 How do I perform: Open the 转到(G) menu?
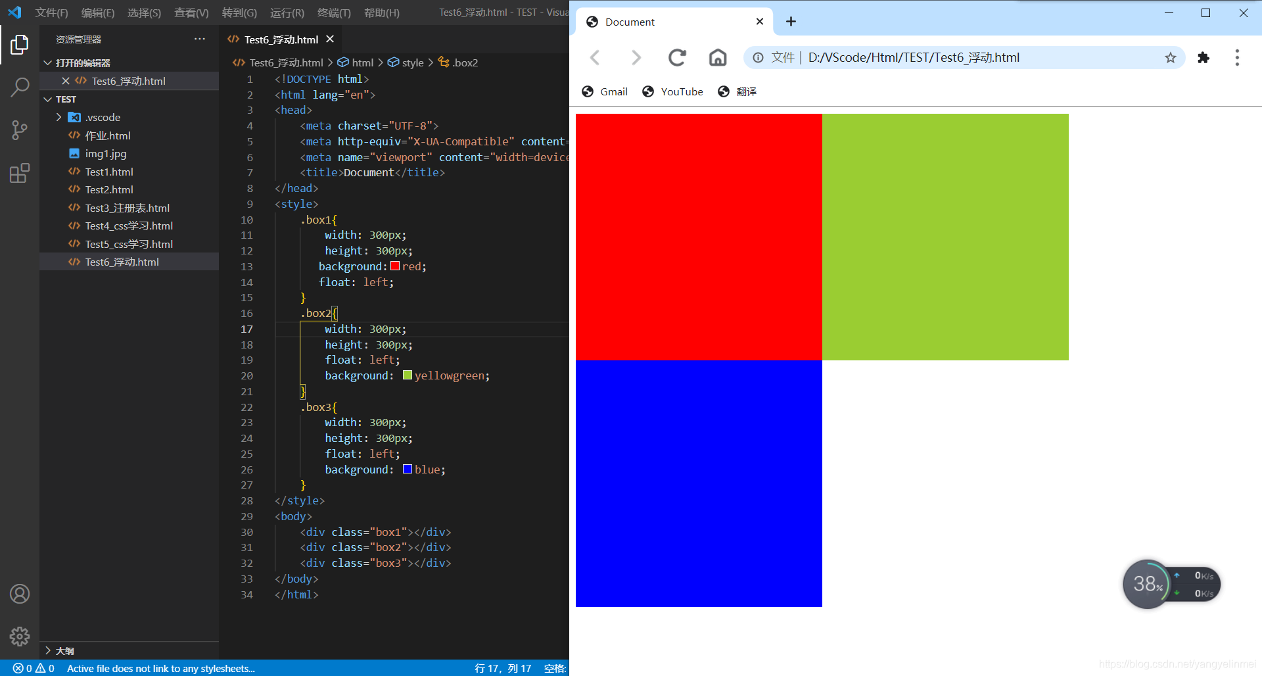tap(239, 12)
